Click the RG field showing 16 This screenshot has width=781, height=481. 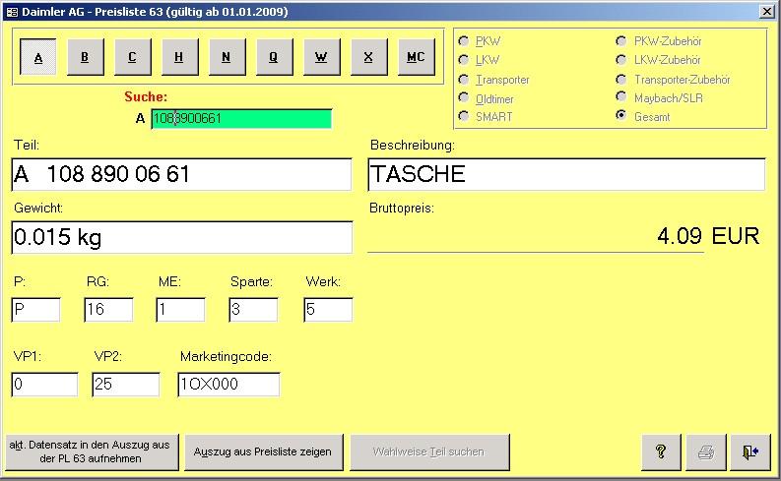click(x=108, y=310)
